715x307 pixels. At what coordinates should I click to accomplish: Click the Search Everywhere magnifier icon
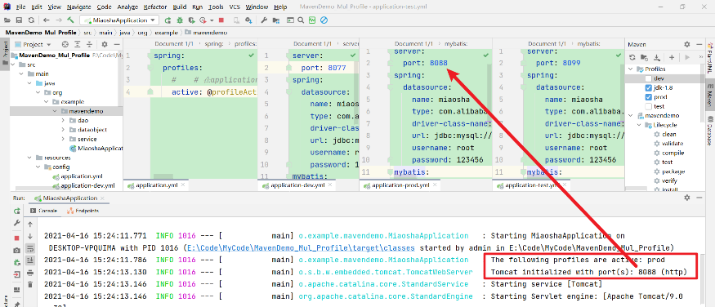point(301,20)
